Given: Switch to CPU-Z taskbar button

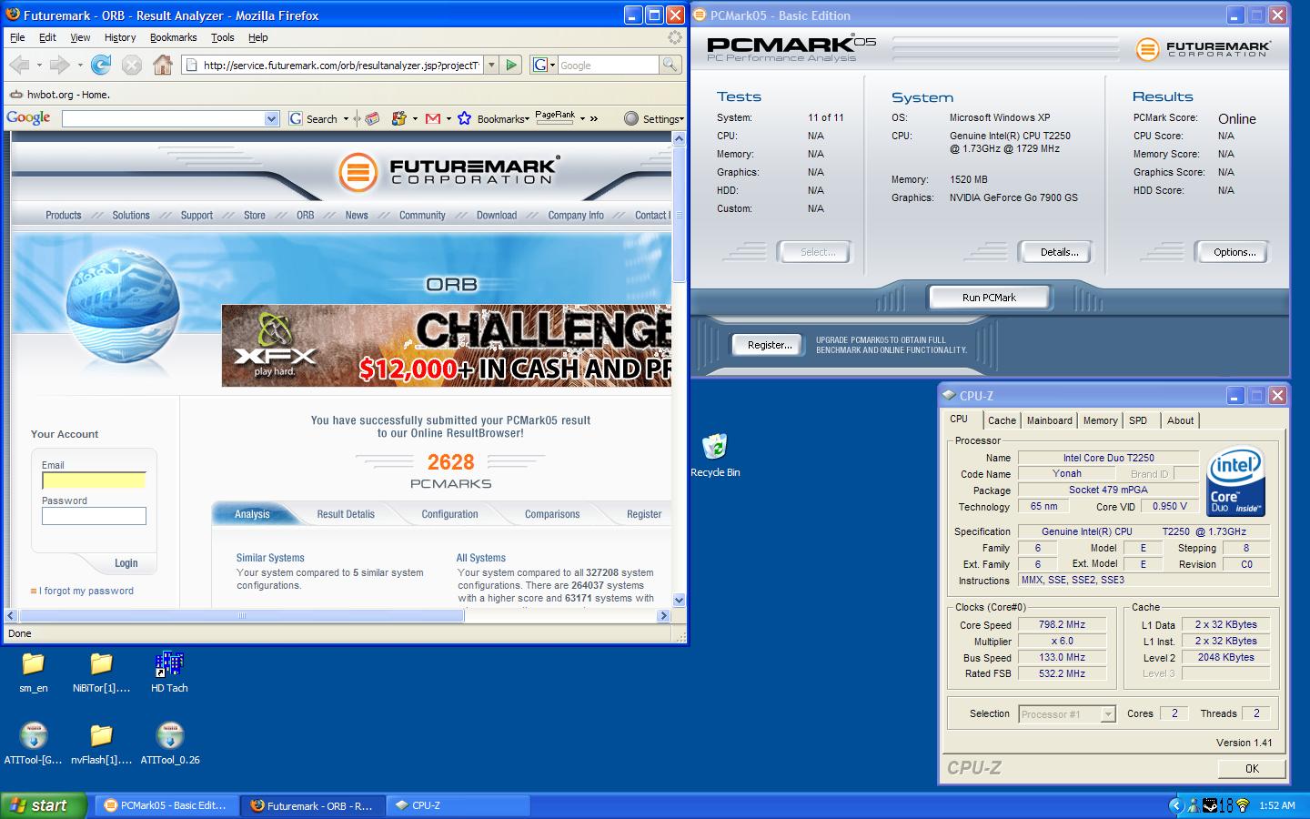Looking at the screenshot, I should 459,805.
